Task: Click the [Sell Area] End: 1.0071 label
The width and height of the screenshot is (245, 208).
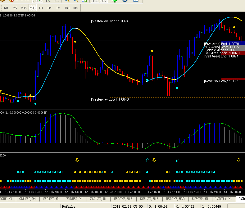Action: [x=221, y=57]
